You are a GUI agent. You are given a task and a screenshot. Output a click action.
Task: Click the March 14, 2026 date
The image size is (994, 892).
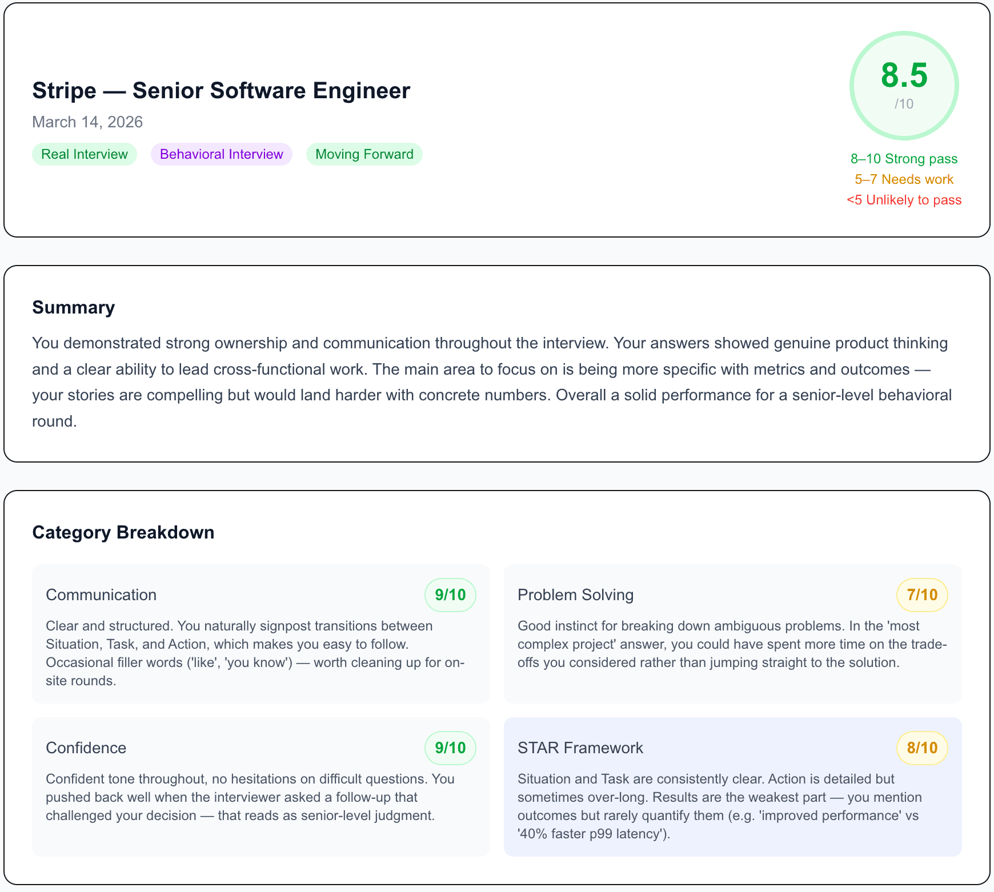coord(87,122)
